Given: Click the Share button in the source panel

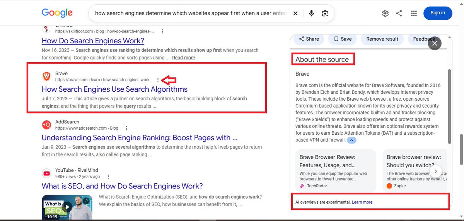Looking at the screenshot, I should pos(309,39).
